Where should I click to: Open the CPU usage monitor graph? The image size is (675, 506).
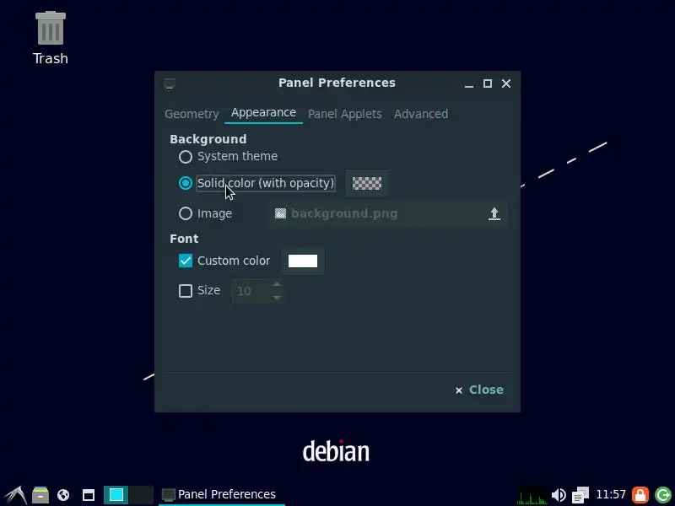tap(532, 495)
